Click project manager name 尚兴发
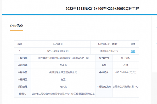 coord(63,87)
